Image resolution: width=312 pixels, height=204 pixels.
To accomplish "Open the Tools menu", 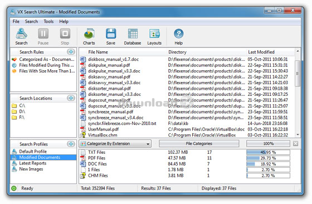I will click(x=48, y=22).
